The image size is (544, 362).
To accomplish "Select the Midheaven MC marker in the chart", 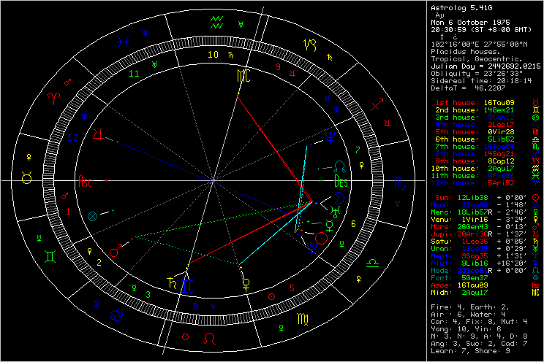I will [242, 77].
